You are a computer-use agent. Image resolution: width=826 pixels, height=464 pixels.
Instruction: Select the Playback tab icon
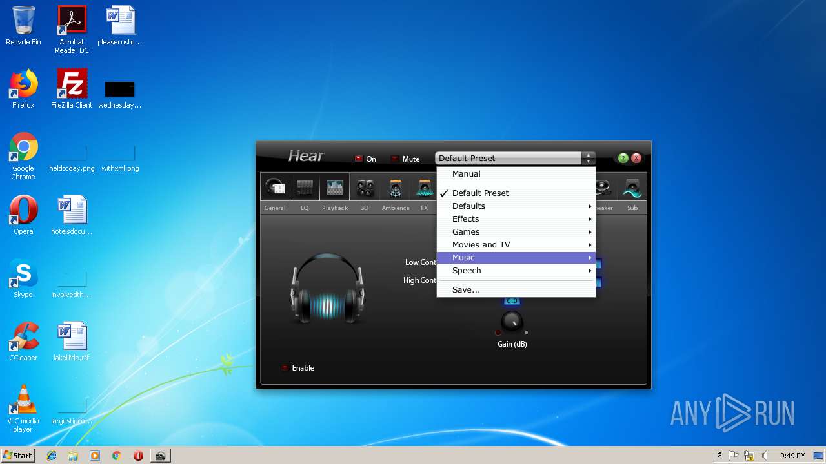[335, 188]
